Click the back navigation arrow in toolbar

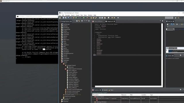tap(114, 18)
